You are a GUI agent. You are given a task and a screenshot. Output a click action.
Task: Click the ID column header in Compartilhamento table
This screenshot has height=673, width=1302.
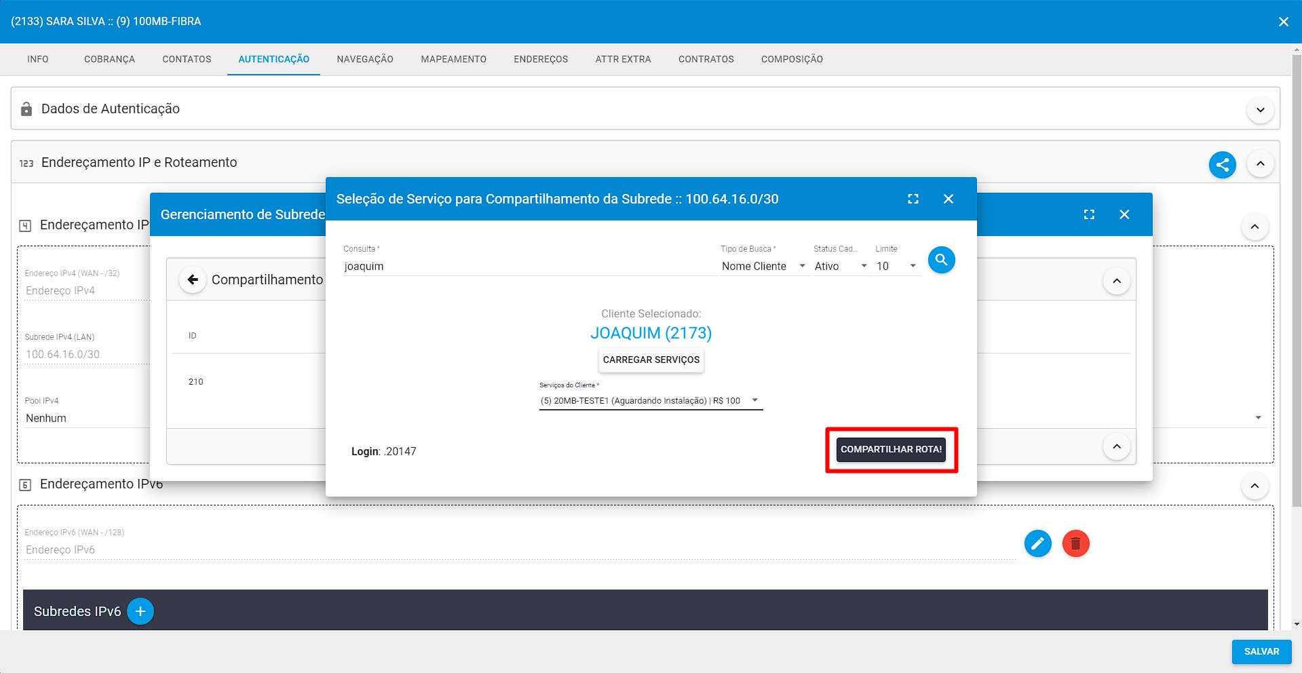pos(192,336)
